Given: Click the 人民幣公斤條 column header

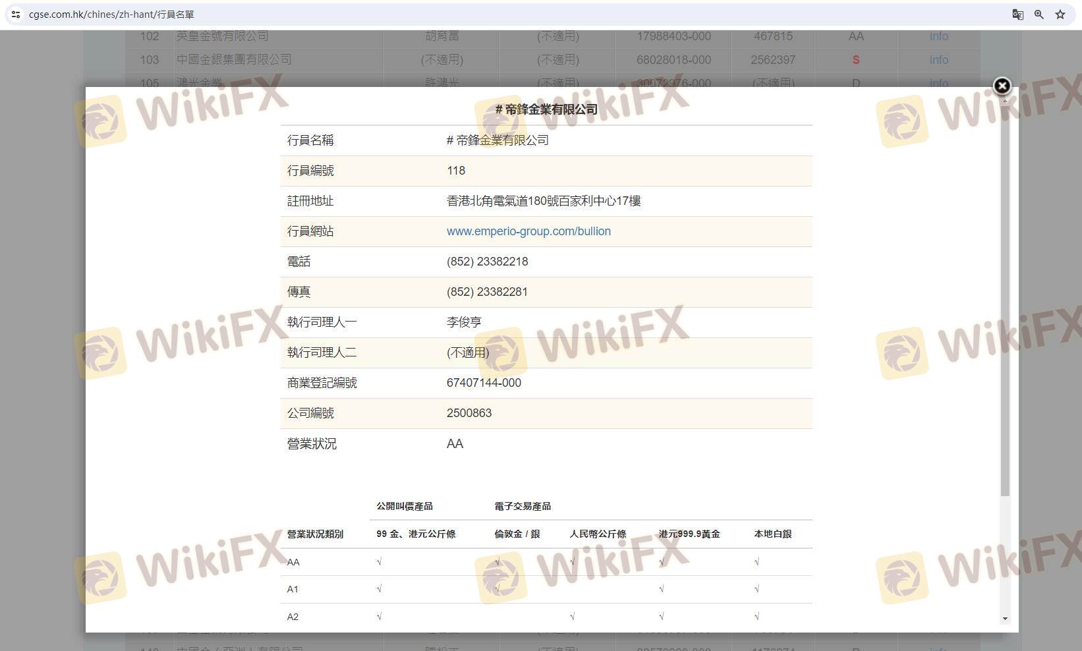Looking at the screenshot, I should (598, 534).
